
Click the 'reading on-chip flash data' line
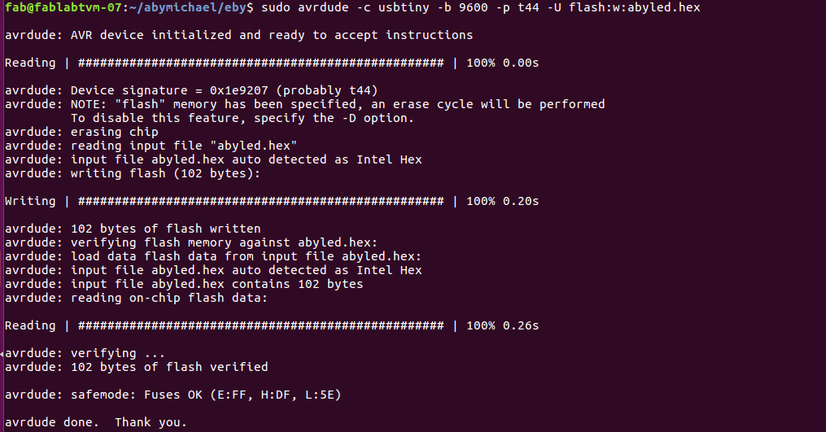click(137, 299)
